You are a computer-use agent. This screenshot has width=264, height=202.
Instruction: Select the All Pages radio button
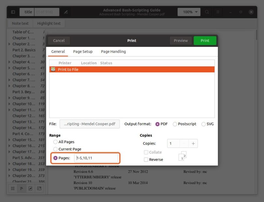tap(55, 142)
